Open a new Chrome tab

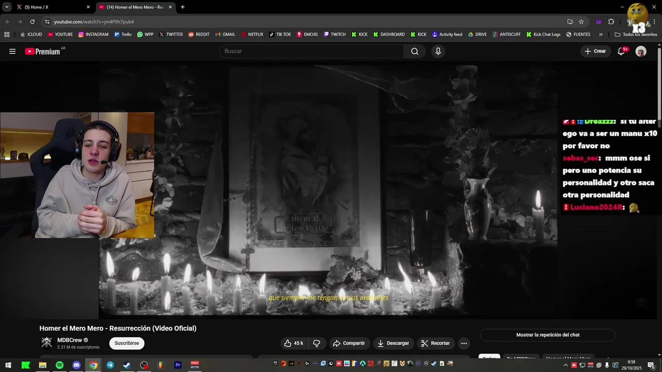(x=183, y=7)
